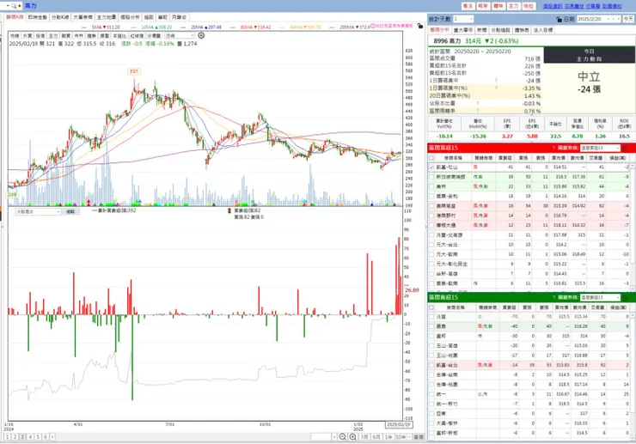This screenshot has width=636, height=444.
Task: Click the 統一 sell row name
Action: (441, 394)
